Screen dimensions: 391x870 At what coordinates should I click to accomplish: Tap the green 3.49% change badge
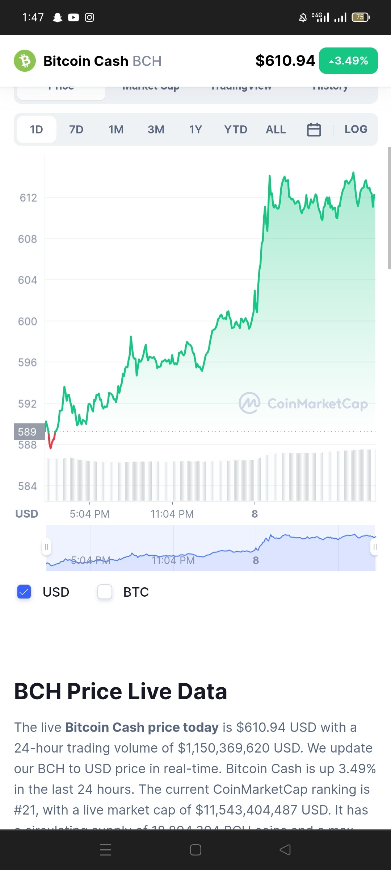pyautogui.click(x=348, y=61)
